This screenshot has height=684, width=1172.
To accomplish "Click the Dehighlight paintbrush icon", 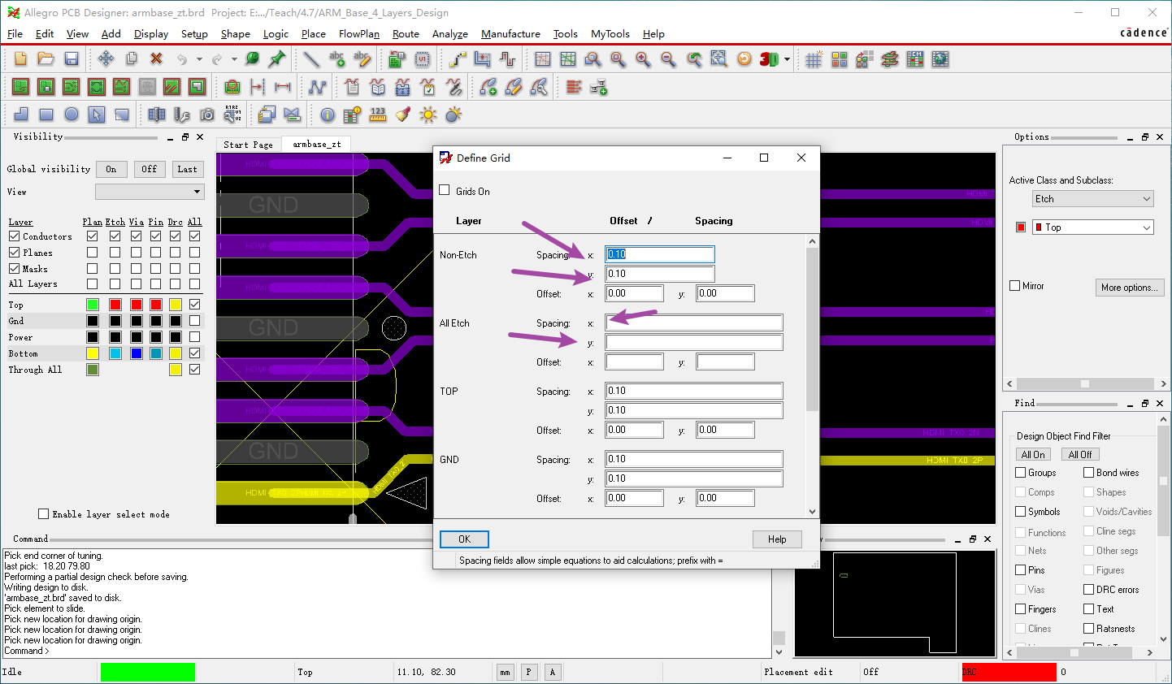I will (403, 115).
